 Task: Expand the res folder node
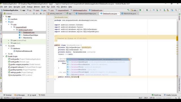pyautogui.click(x=6, y=54)
